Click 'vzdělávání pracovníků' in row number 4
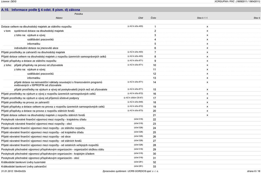The image size is (261, 173). 41,40
